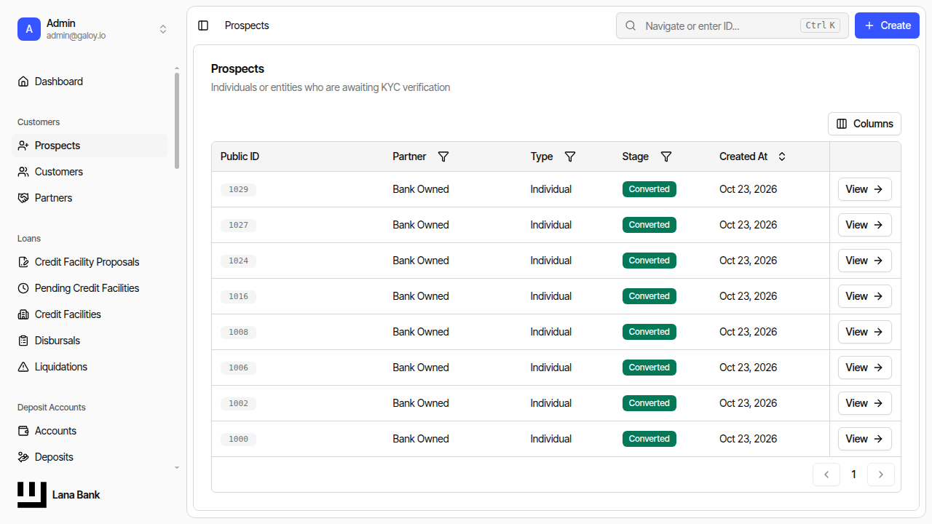The image size is (932, 524).
Task: Click the sidebar vertical scrollbar
Action: (x=176, y=121)
